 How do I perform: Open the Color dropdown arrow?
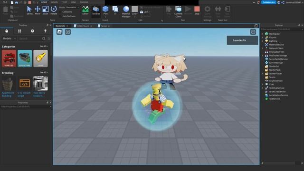pyautogui.click(x=134, y=17)
